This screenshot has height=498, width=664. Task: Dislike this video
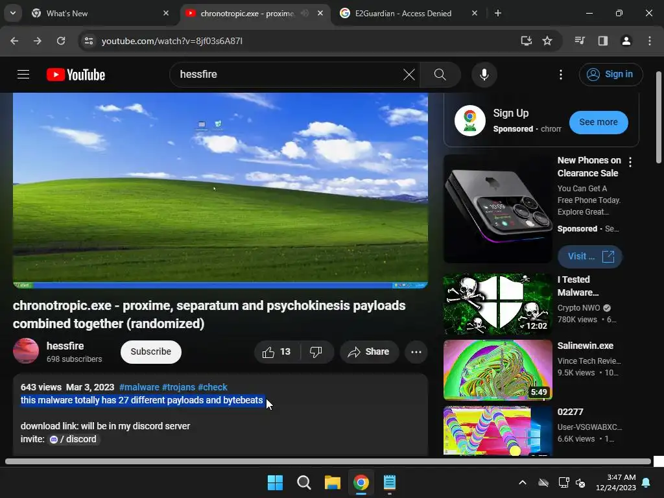(x=316, y=352)
